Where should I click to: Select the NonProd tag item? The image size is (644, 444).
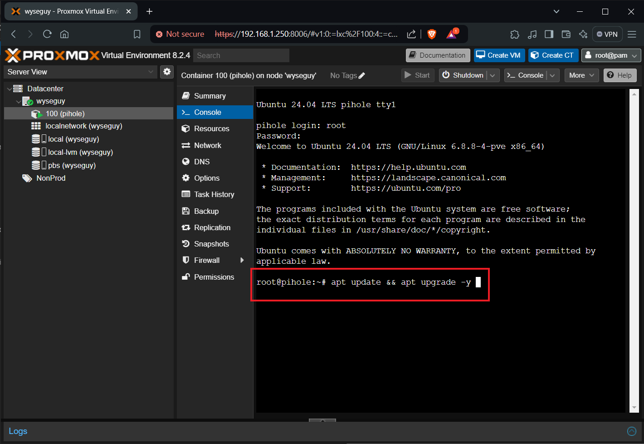point(89,178)
